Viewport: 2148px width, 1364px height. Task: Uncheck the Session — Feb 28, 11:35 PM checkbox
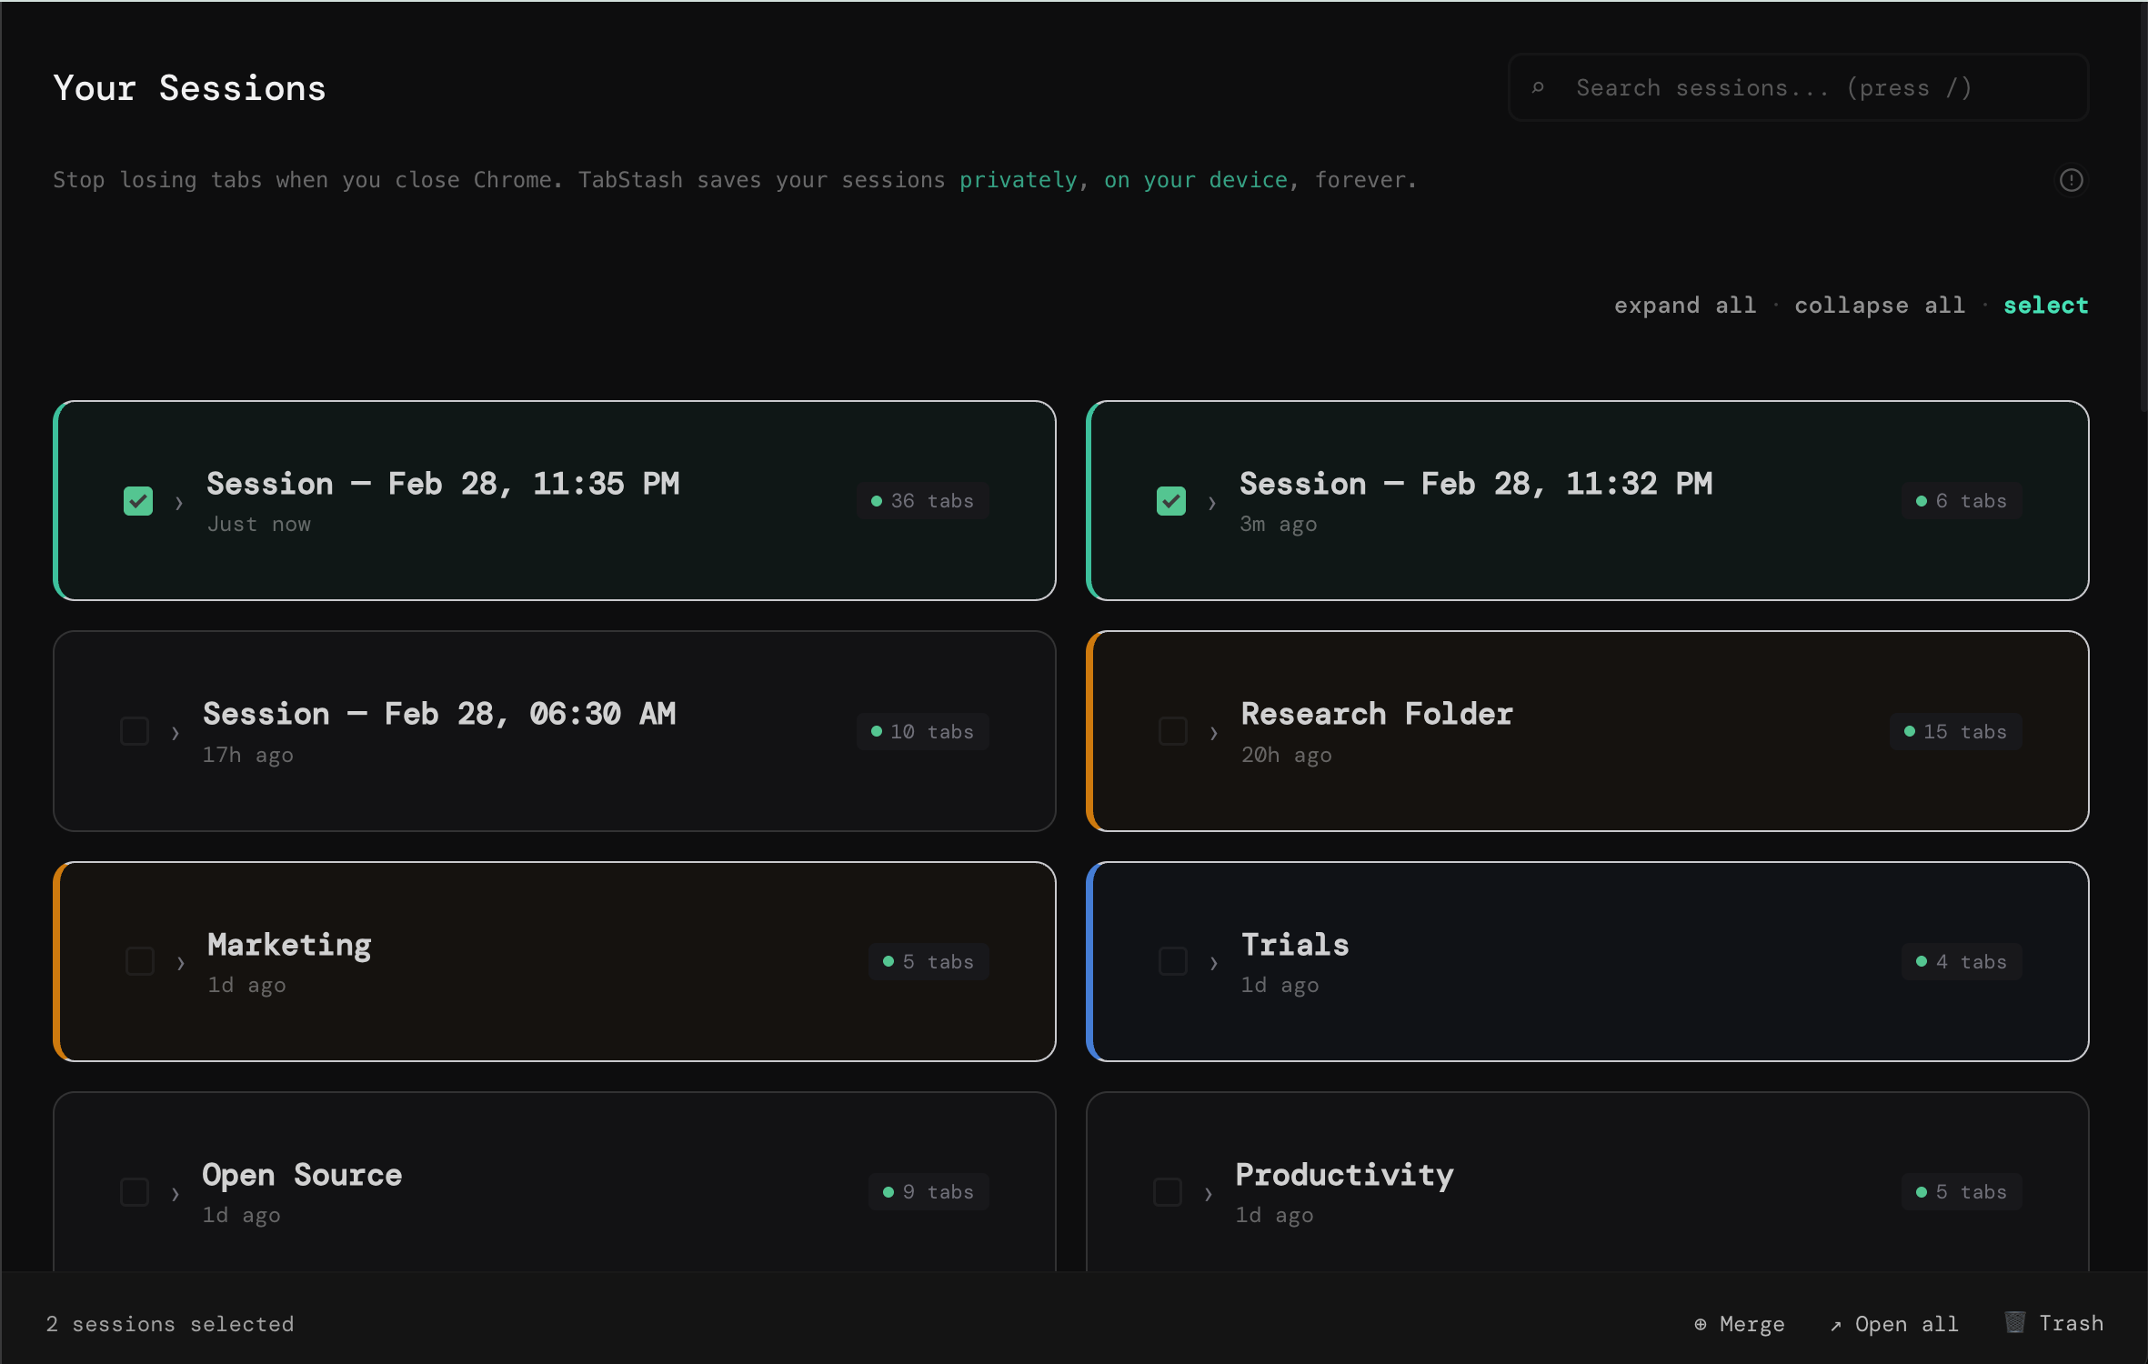tap(137, 500)
